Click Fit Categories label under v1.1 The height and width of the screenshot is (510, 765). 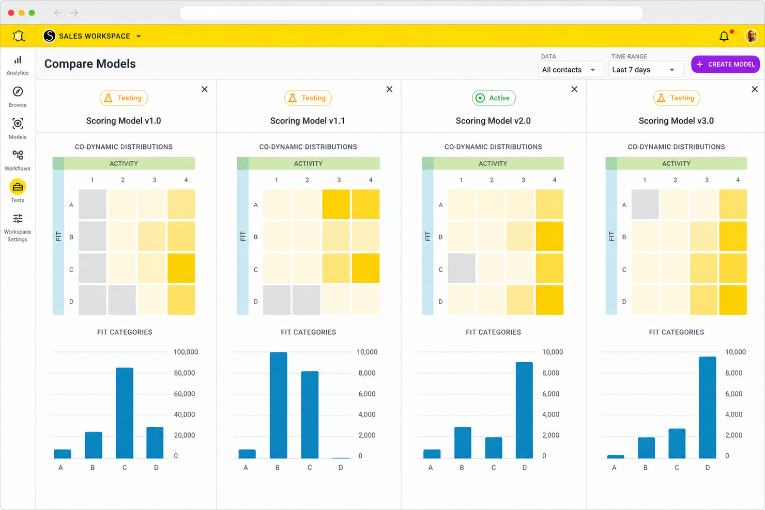coord(309,332)
